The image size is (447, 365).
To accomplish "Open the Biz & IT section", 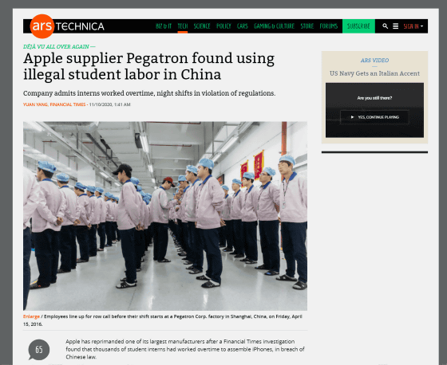I will 164,26.
